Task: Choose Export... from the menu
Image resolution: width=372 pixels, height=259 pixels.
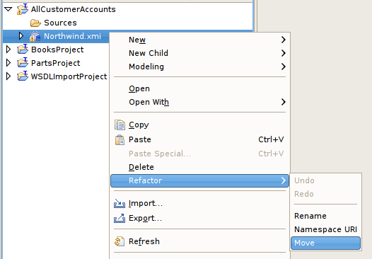Action: click(x=199, y=218)
